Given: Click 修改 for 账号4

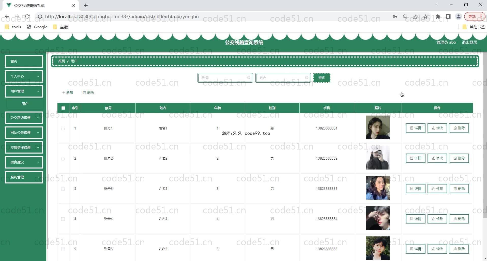Looking at the screenshot, I should [x=437, y=219].
